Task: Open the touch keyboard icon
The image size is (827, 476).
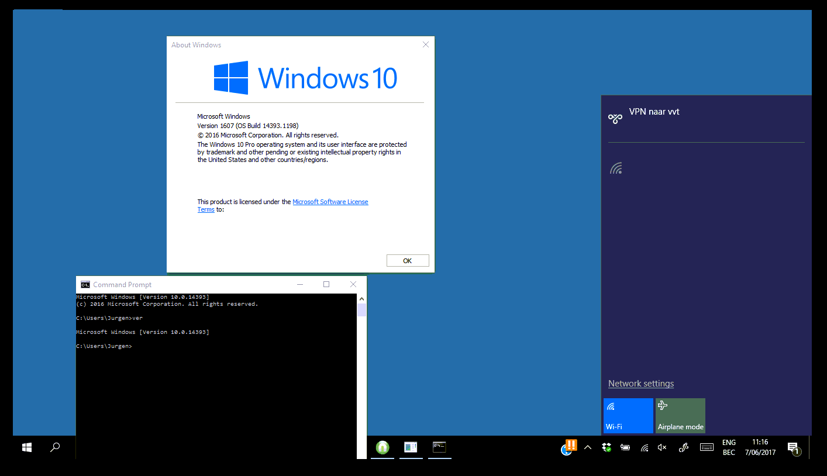Action: coord(707,447)
